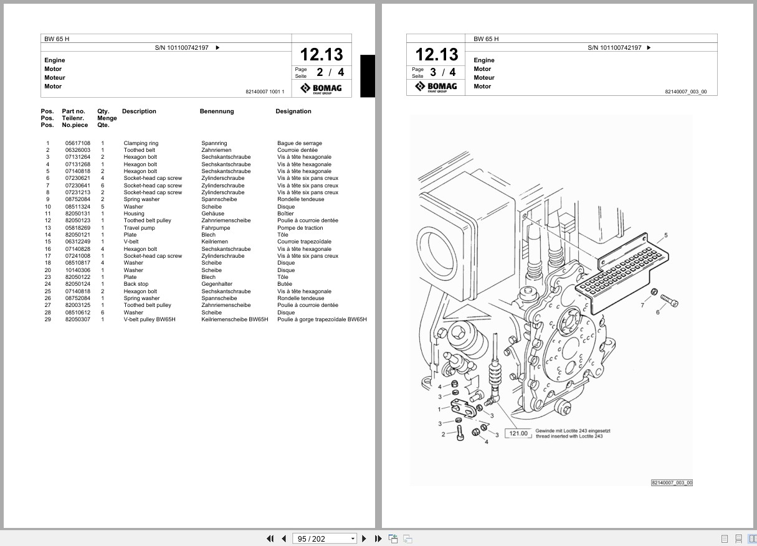Click the Part no. column header

pos(74,111)
